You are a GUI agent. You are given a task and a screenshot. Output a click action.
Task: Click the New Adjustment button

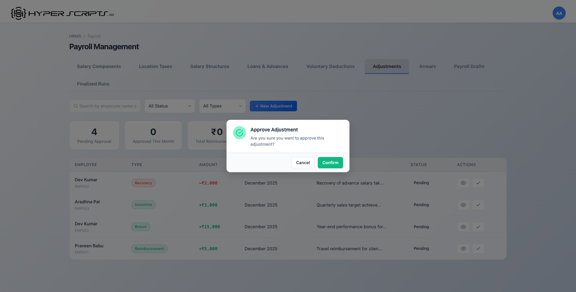point(273,106)
